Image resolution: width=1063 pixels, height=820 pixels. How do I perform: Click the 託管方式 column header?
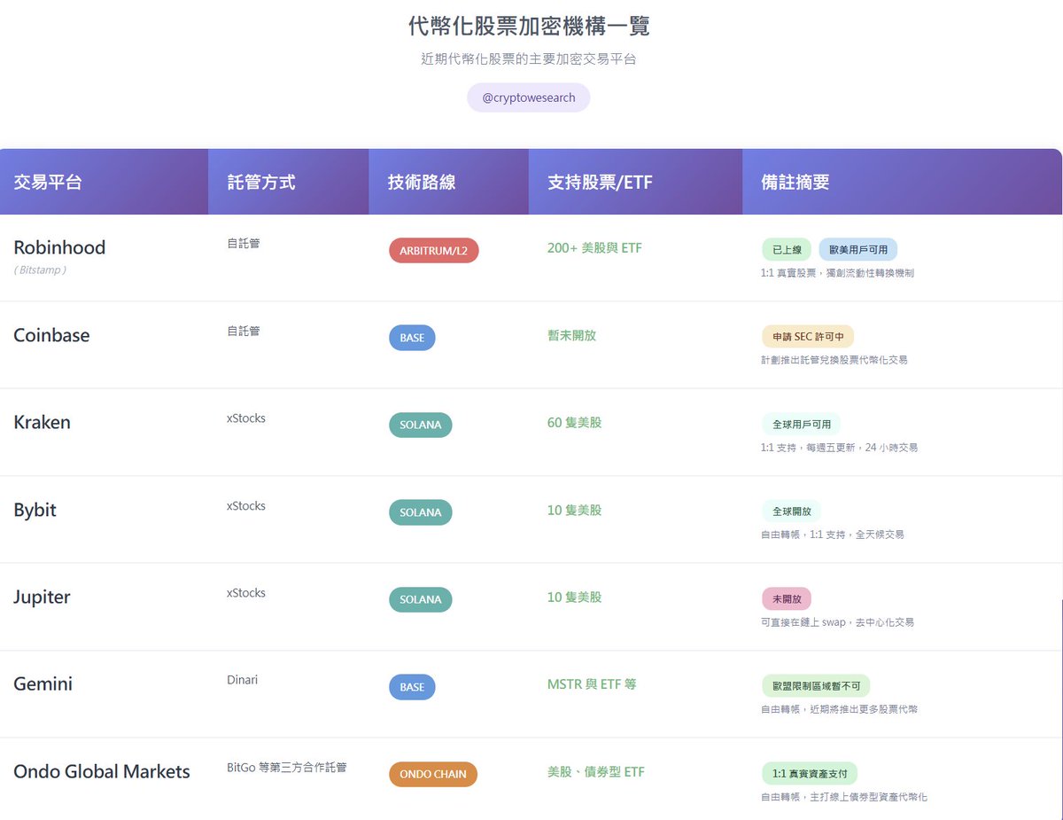tap(288, 182)
